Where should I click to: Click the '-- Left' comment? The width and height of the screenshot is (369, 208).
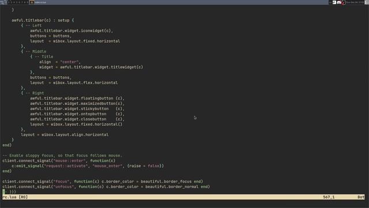[33, 25]
